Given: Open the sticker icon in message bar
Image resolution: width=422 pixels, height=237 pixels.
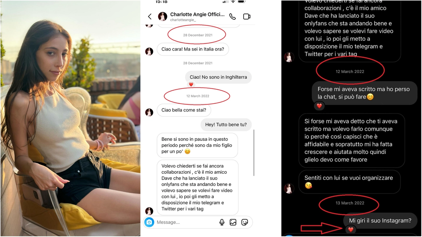Looking at the screenshot, I should click(x=245, y=222).
